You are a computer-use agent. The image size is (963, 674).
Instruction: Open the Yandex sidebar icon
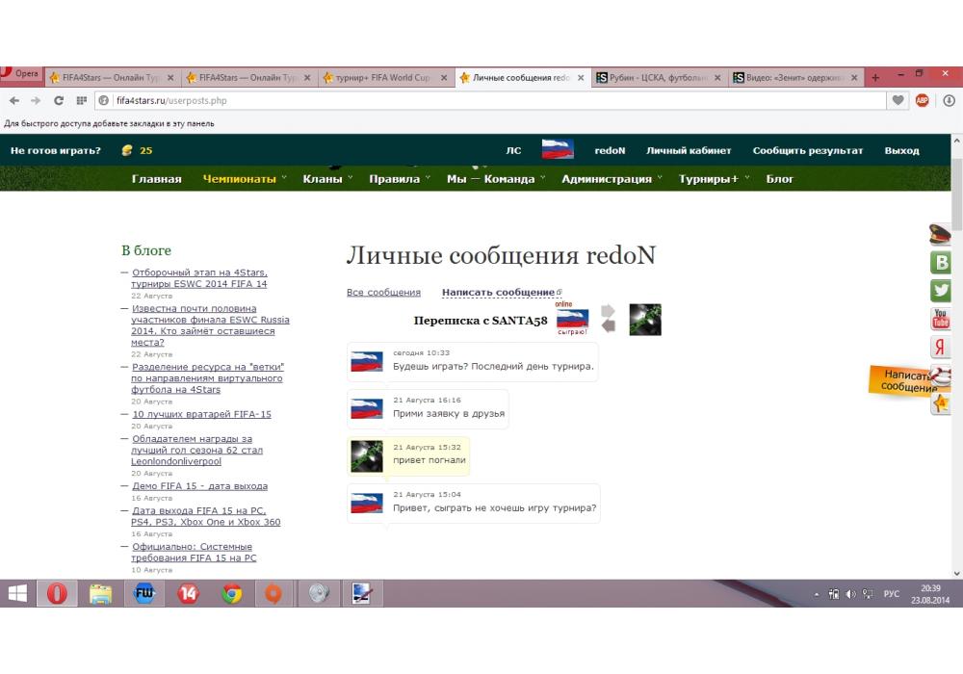[941, 348]
